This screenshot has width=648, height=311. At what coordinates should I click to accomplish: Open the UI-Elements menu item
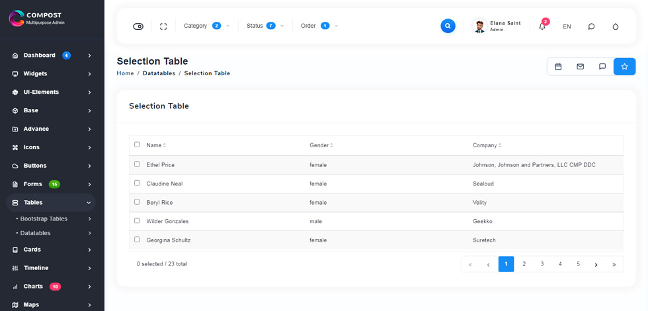coord(52,92)
